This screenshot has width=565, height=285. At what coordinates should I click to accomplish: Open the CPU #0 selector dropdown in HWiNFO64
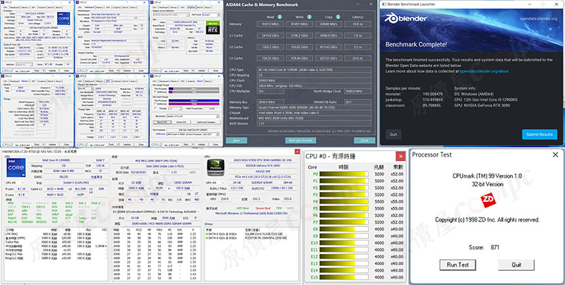click(x=14, y=183)
